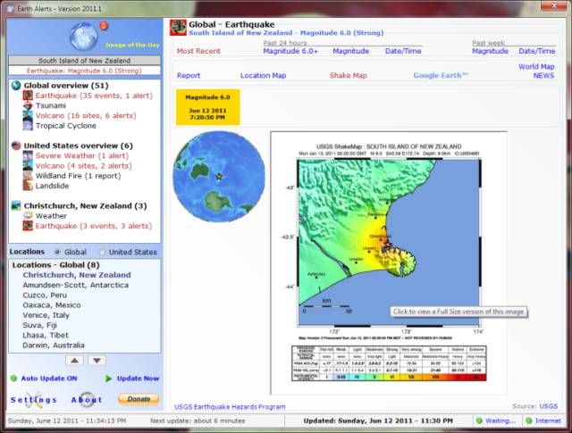This screenshot has height=433, width=572.
Task: Open the Report tab
Action: click(188, 76)
